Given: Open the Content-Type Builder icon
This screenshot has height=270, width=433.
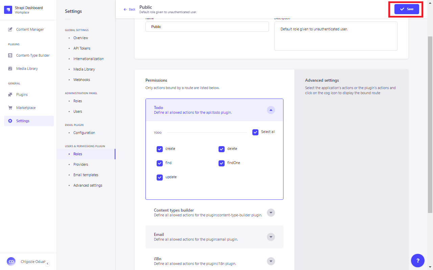Looking at the screenshot, I should (x=10, y=55).
